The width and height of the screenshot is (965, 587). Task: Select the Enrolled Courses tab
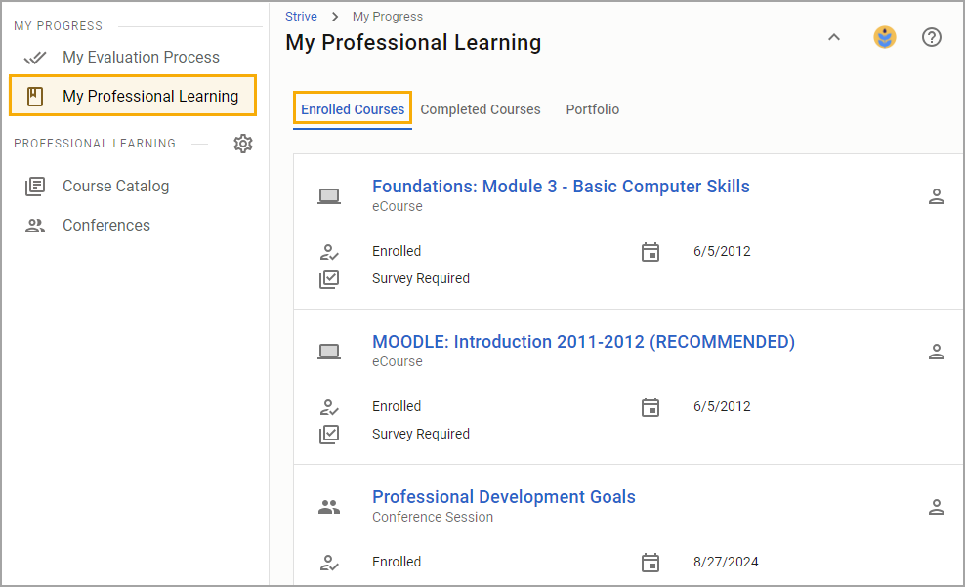tap(353, 109)
